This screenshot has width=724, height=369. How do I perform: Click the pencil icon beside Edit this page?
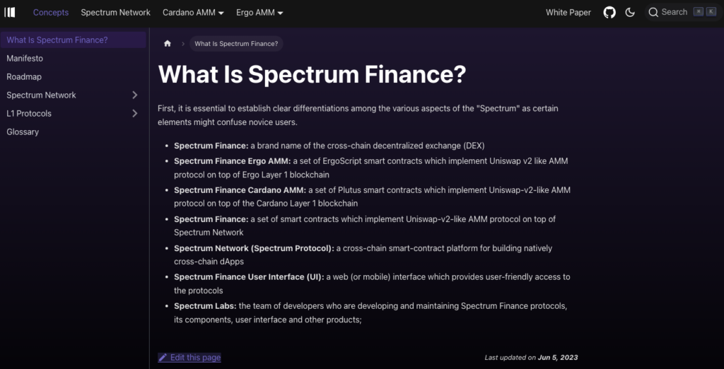pos(163,358)
